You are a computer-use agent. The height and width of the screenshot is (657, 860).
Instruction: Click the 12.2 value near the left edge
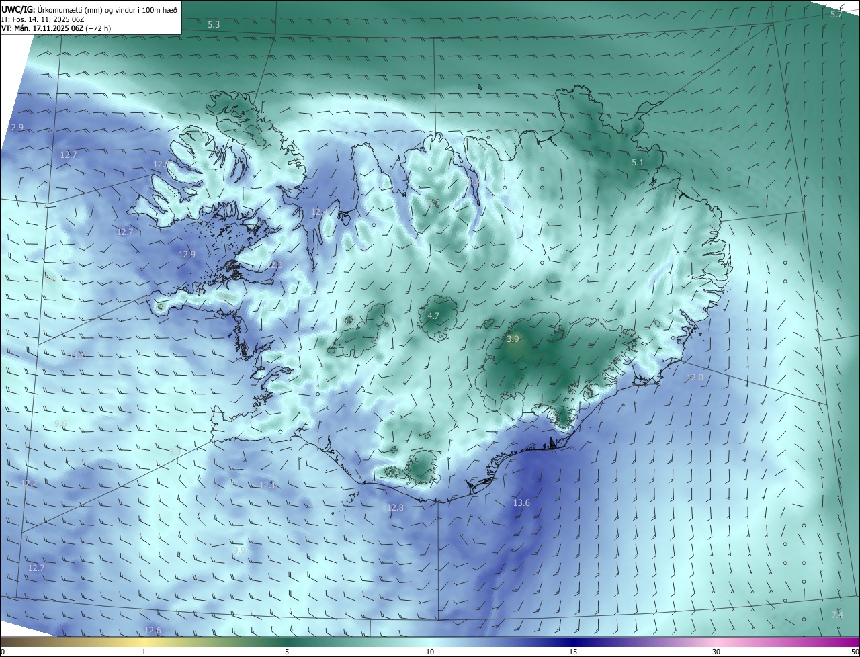[30, 483]
